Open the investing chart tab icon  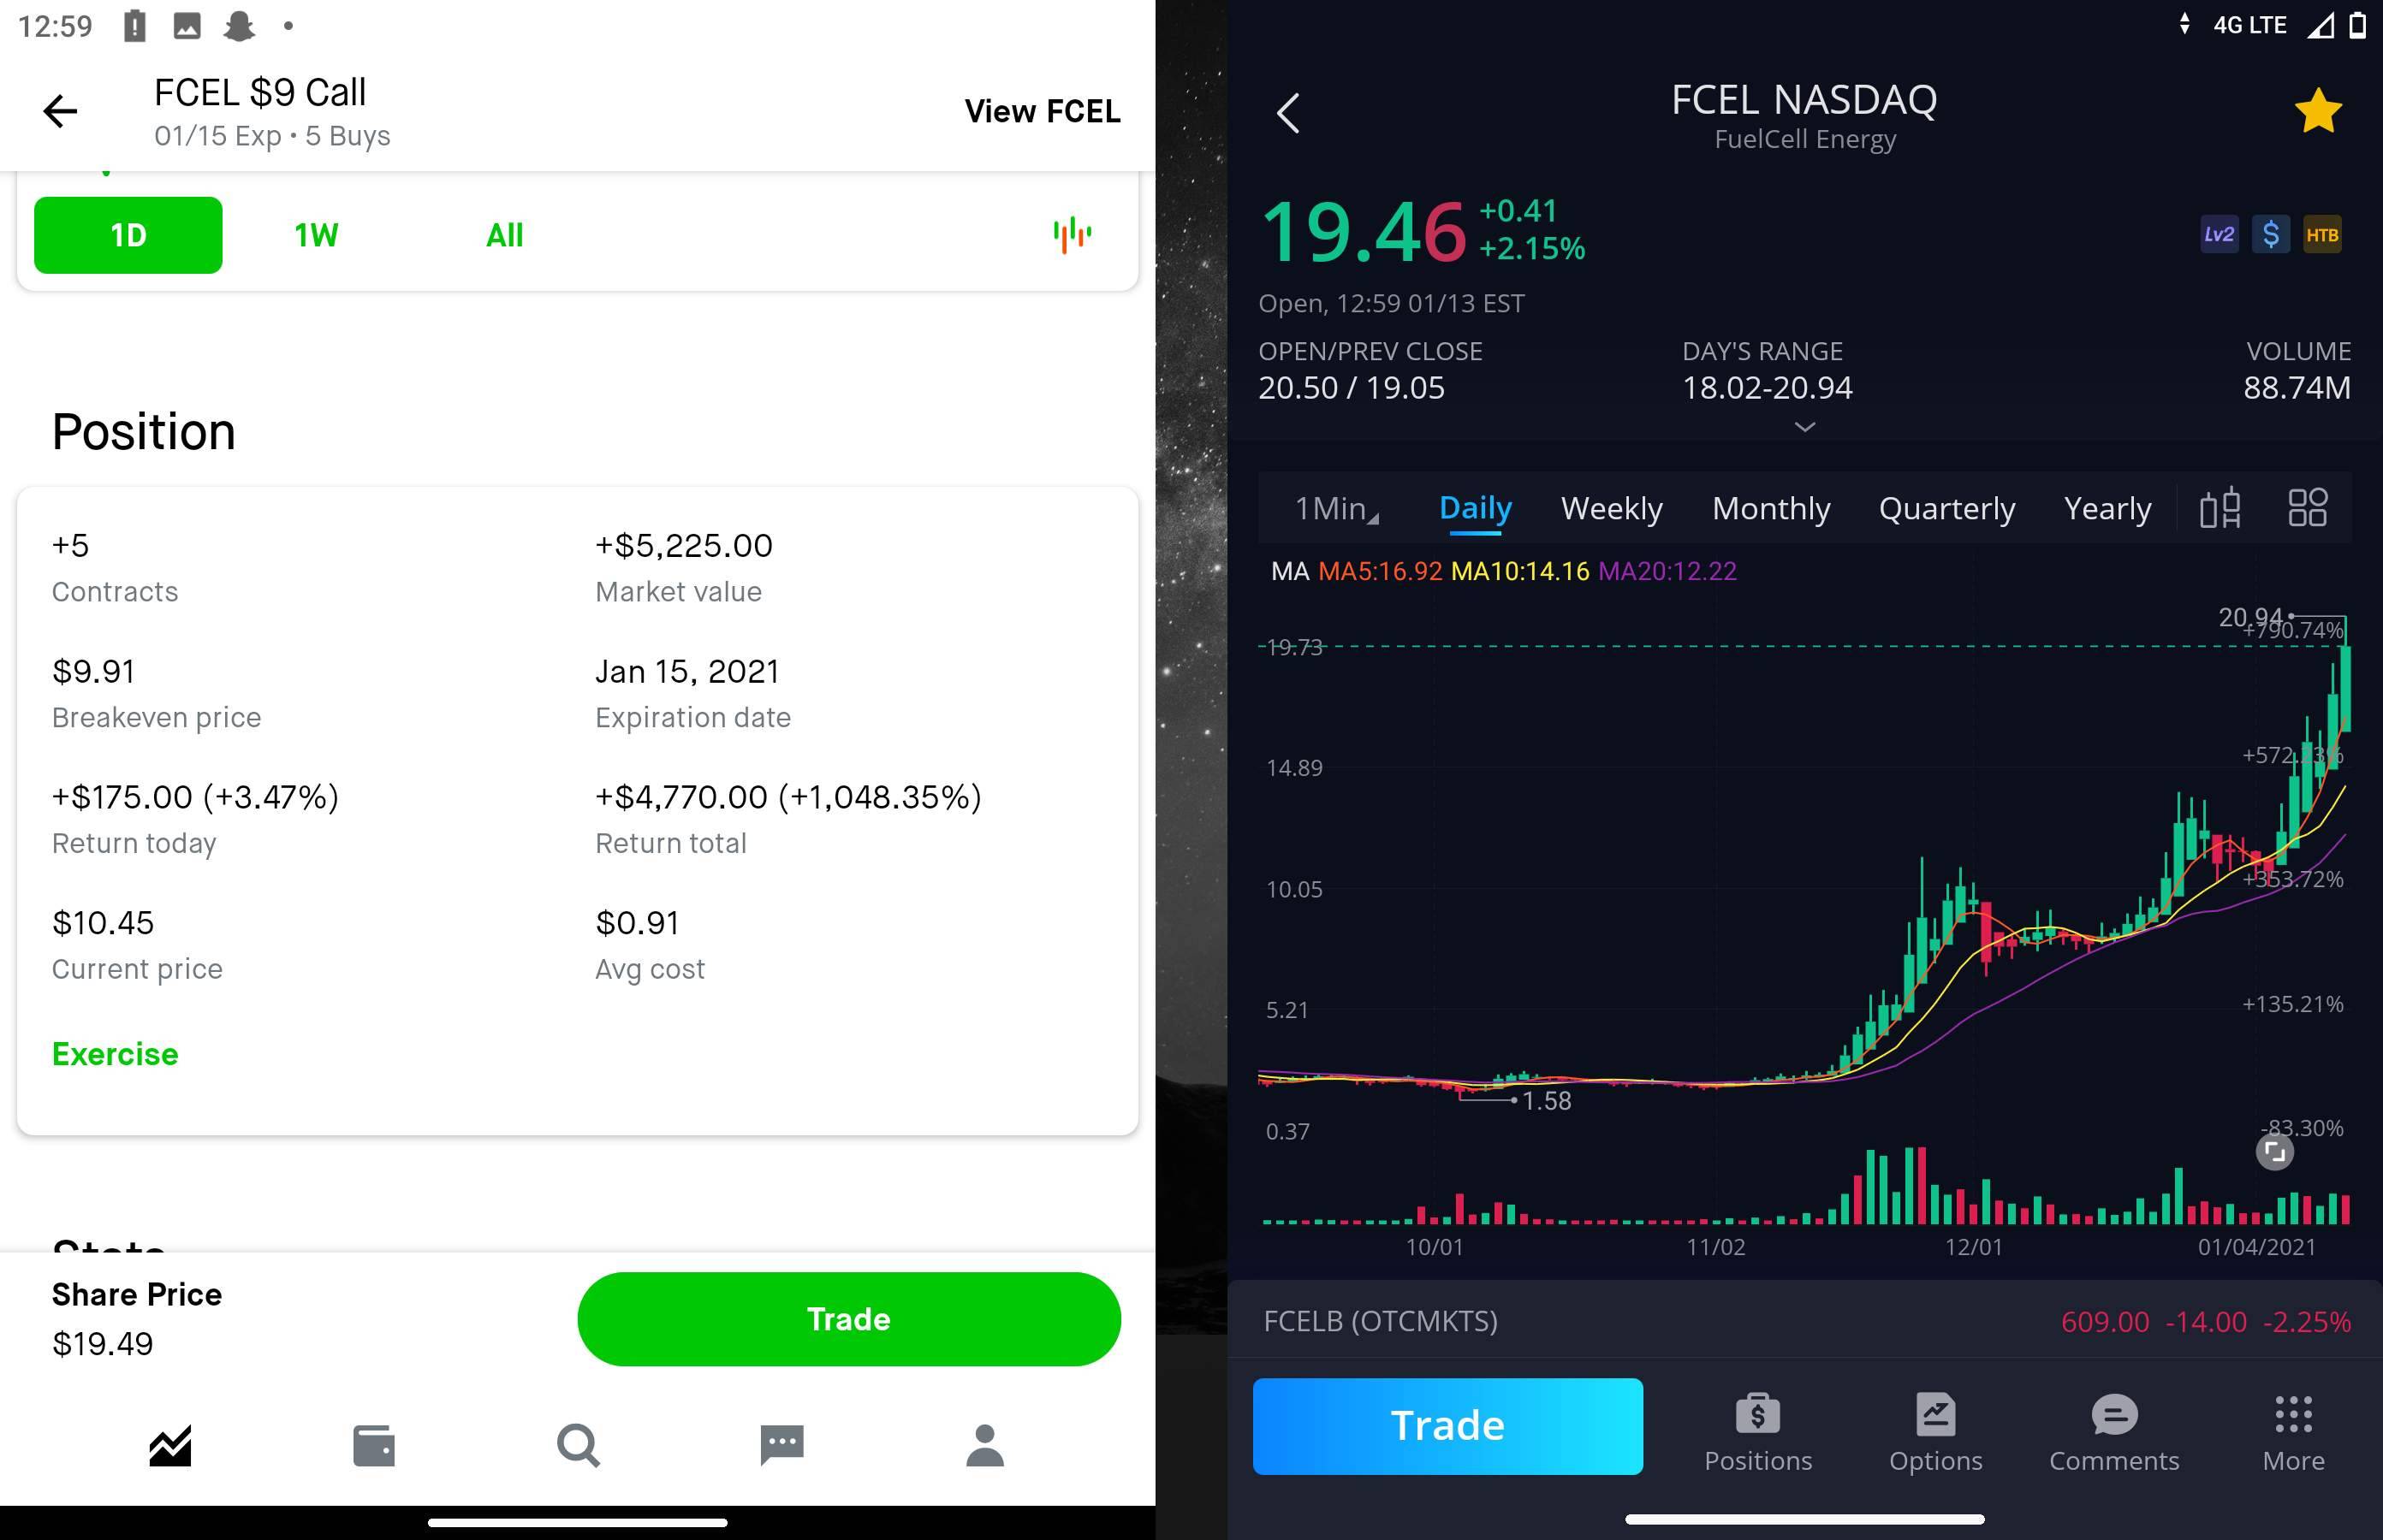[170, 1446]
